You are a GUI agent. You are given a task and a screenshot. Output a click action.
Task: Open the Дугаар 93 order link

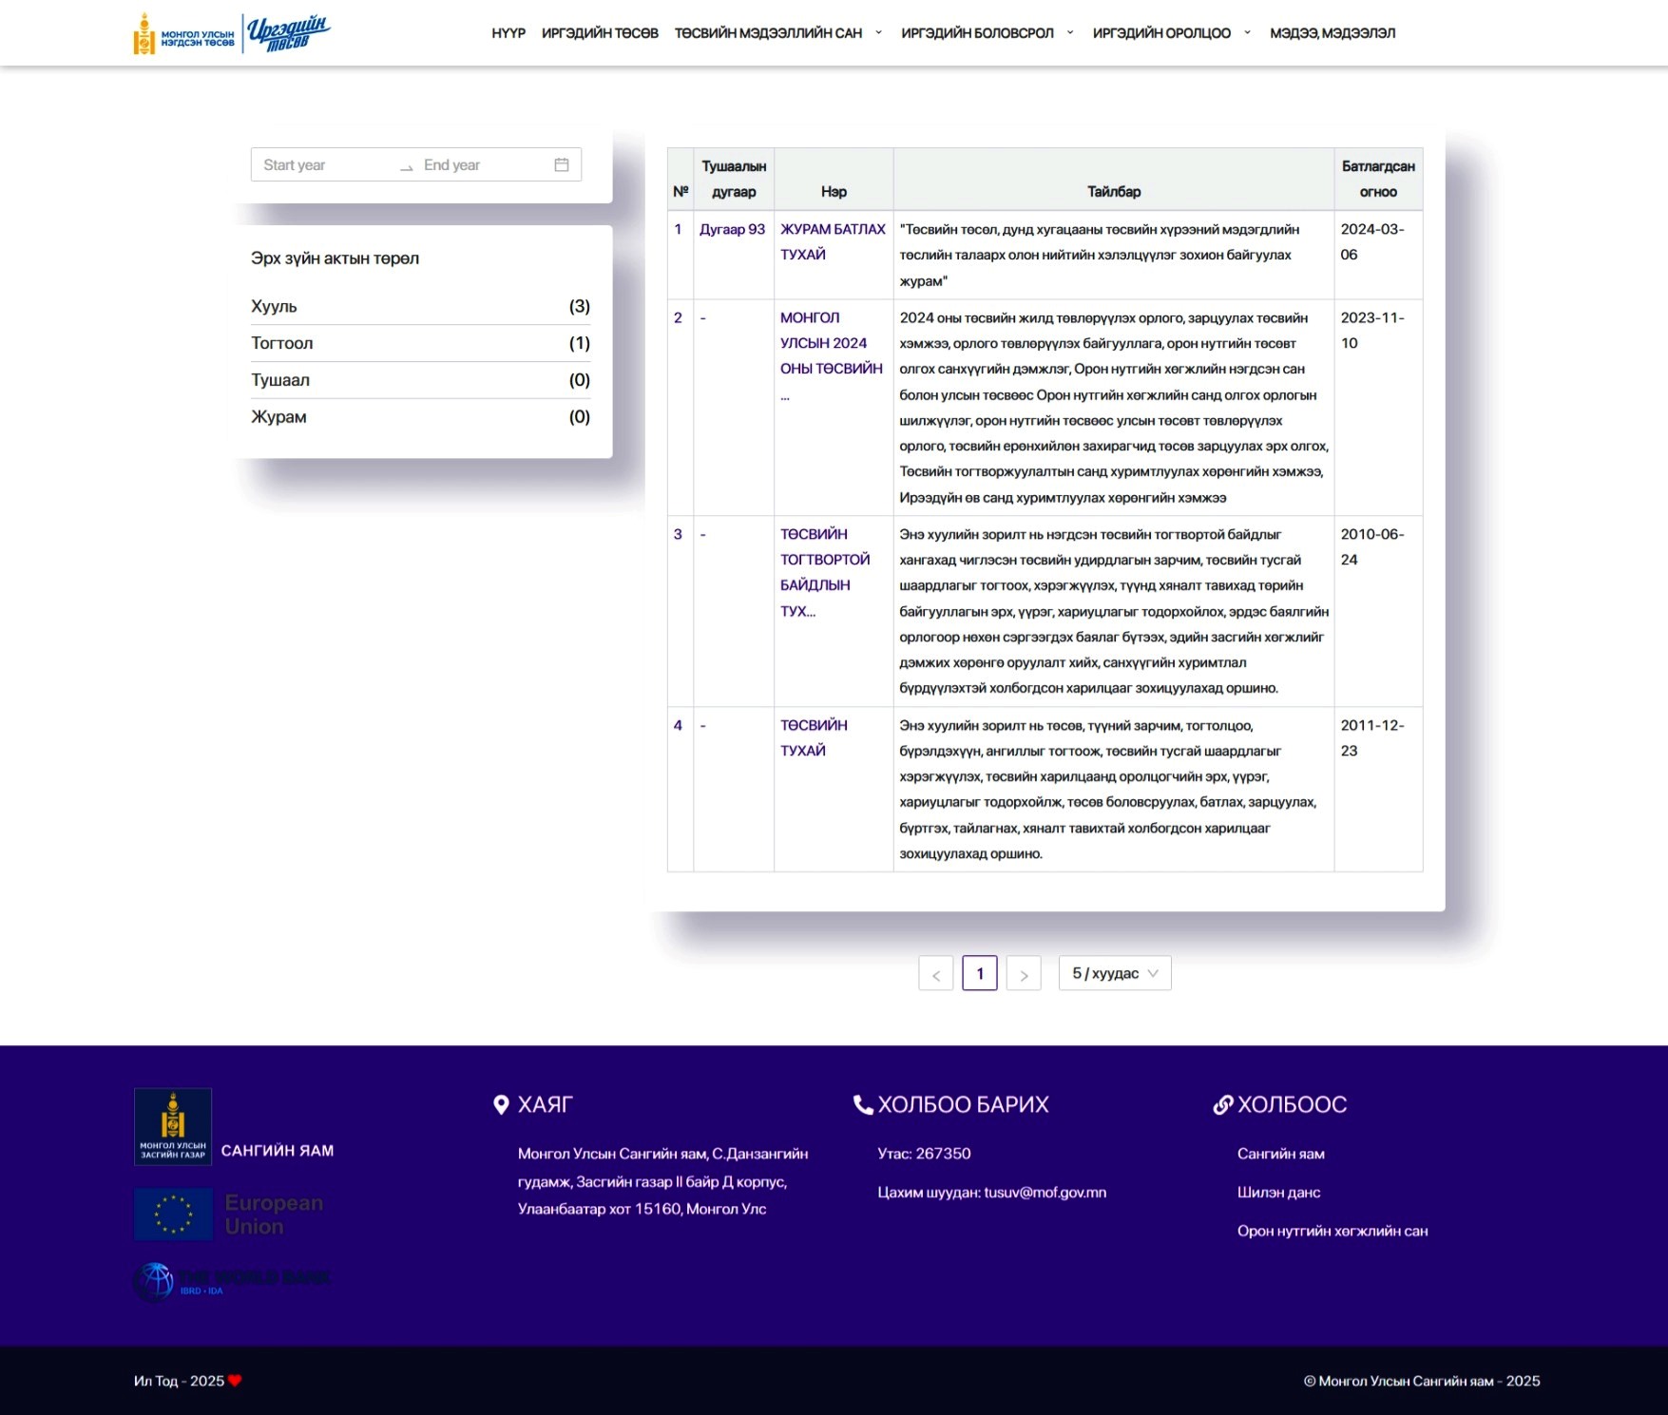click(x=732, y=229)
